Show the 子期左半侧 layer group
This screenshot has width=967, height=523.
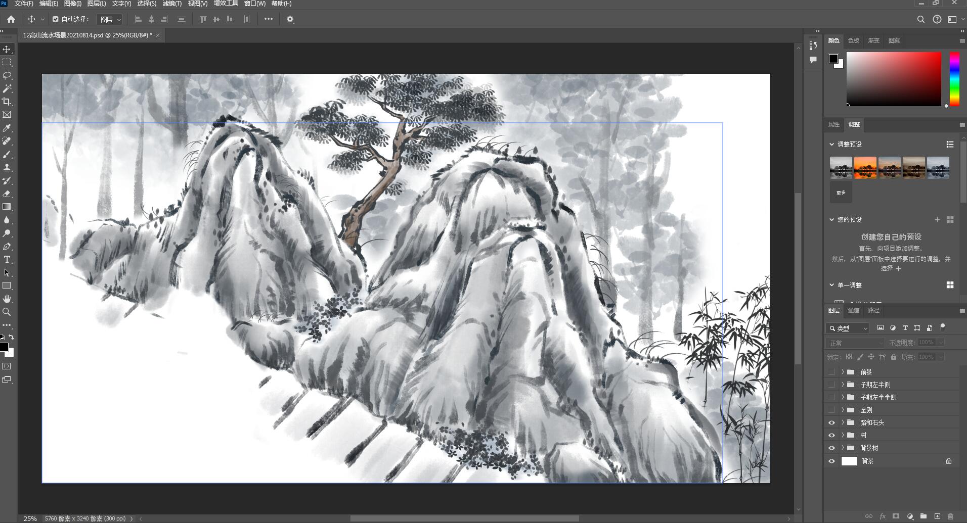(831, 384)
